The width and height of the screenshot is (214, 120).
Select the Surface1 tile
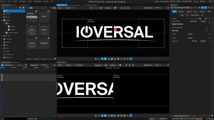(x=32, y=43)
